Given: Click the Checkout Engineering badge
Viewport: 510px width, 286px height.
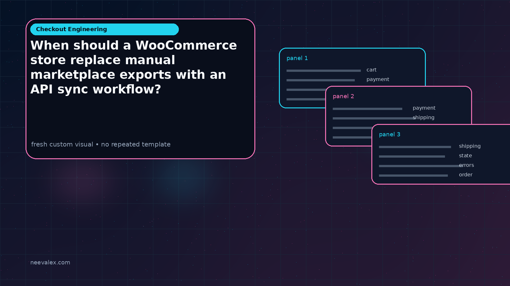Looking at the screenshot, I should tap(105, 29).
